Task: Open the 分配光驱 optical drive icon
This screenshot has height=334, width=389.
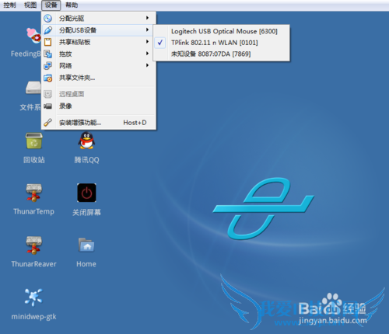Action: click(47, 19)
